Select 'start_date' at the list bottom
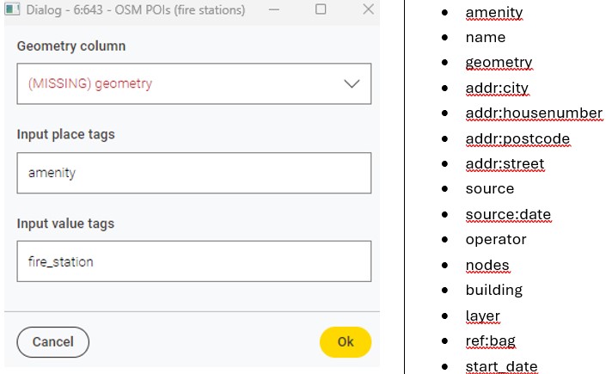Screen dimensions: 612x374 pyautogui.click(x=501, y=366)
